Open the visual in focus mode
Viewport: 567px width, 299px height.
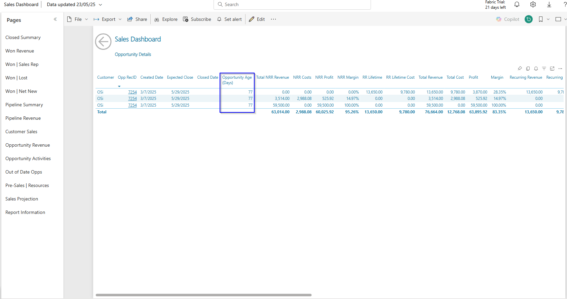552,69
